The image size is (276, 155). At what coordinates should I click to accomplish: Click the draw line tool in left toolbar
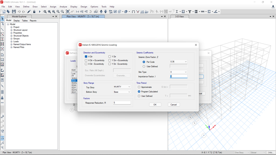click(x=2, y=29)
